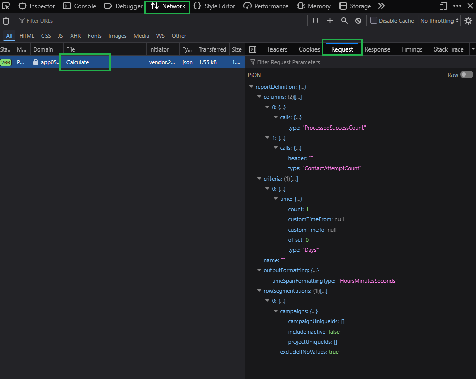Toggle the Raw JSON switch

(x=466, y=75)
